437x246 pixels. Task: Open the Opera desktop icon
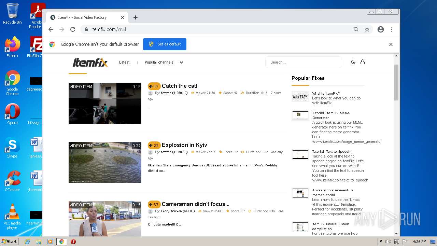click(12, 114)
